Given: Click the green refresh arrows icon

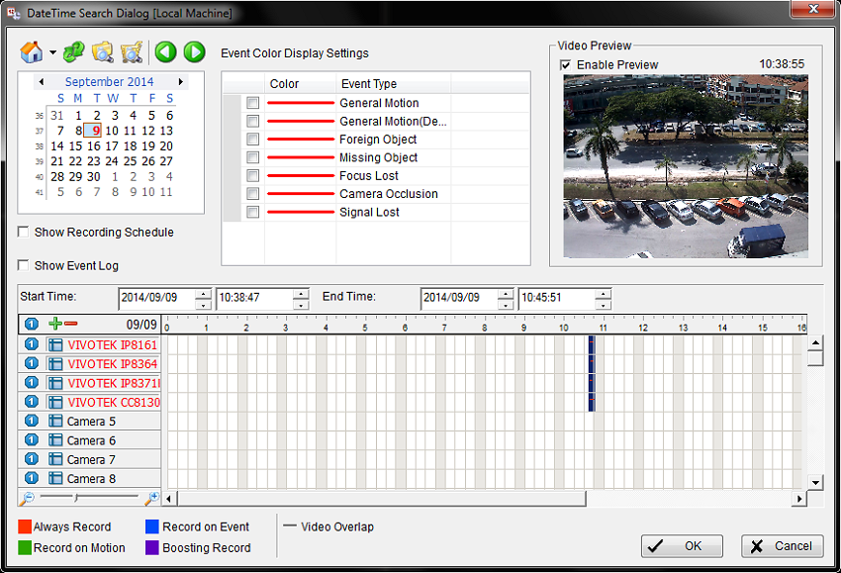Looking at the screenshot, I should click(73, 51).
